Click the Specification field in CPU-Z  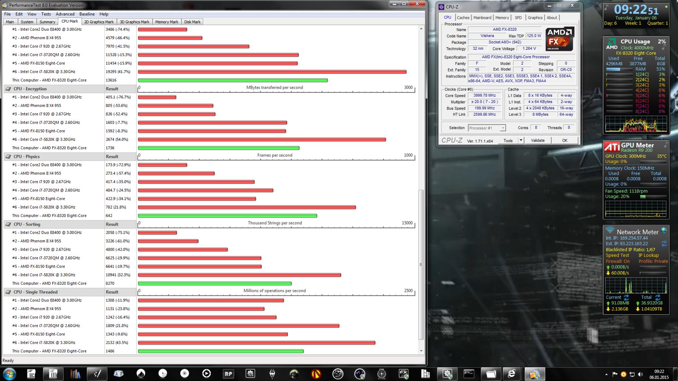pos(521,57)
